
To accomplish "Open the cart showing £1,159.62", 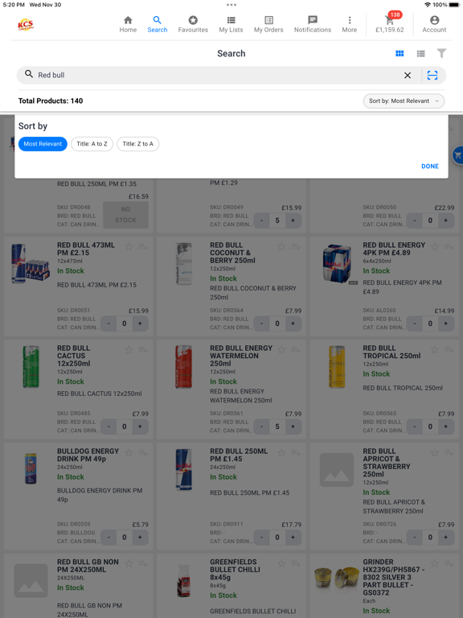I will (390, 24).
